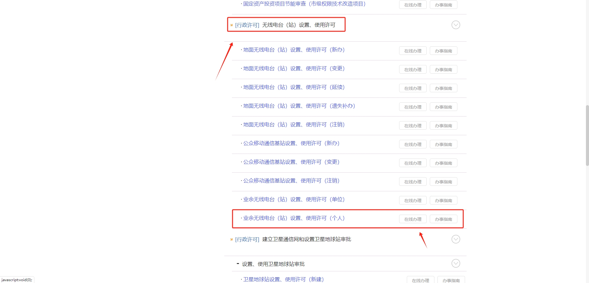Click 在线办理 for 地面无线电台（延续）
The image size is (589, 283).
(x=413, y=88)
